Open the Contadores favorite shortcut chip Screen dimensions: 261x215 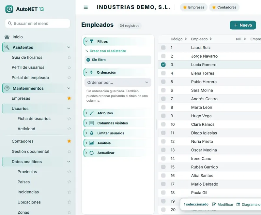click(224, 7)
